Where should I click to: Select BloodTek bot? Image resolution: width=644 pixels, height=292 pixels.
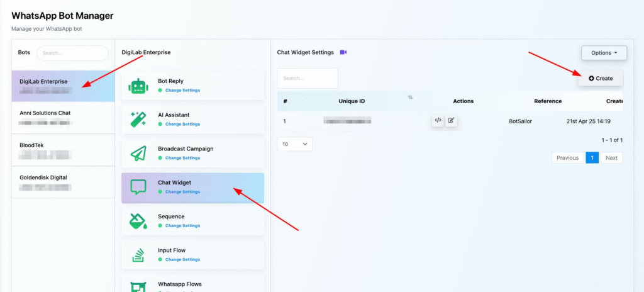(64, 150)
